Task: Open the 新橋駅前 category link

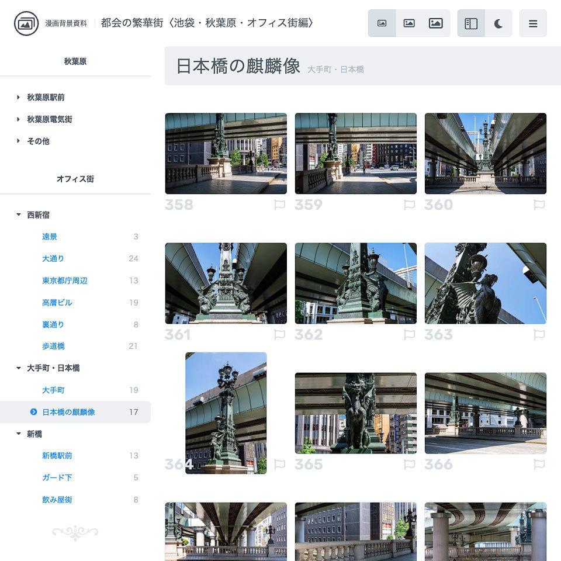Action: click(56, 455)
